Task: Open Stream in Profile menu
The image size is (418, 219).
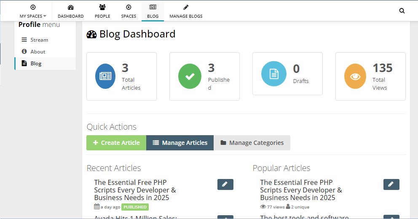Action: click(39, 40)
